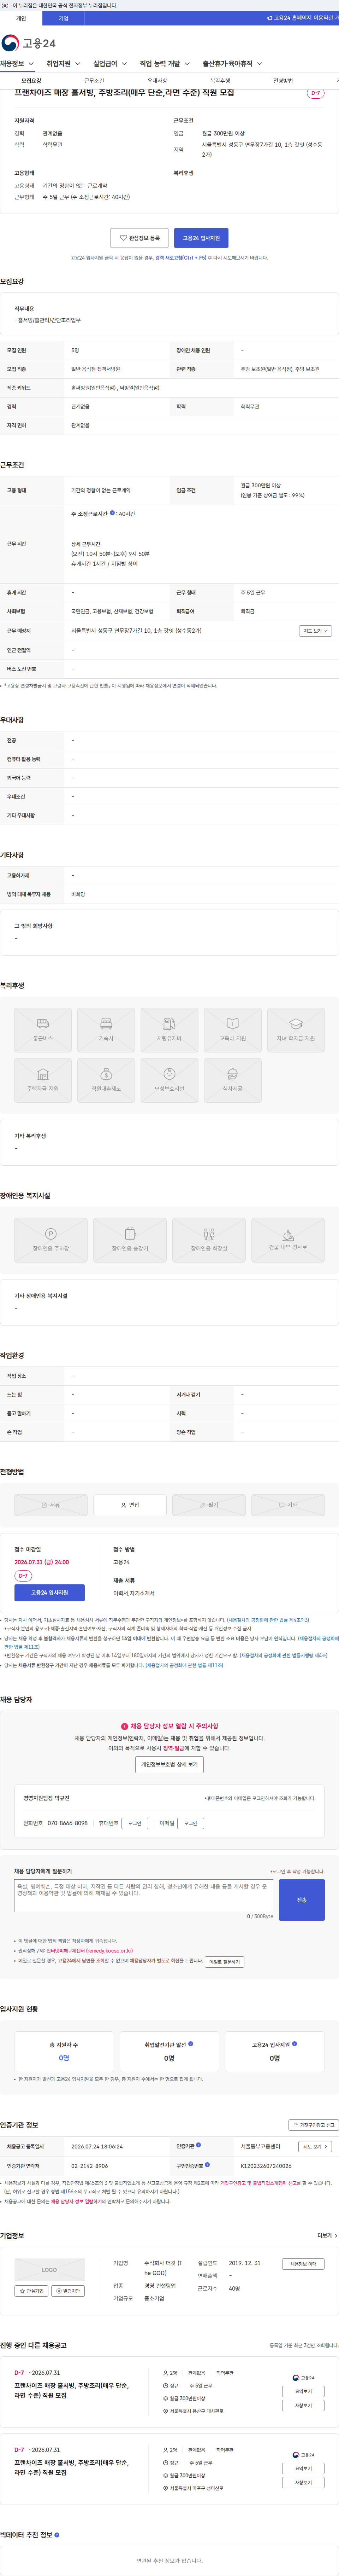This screenshot has width=339, height=2576.
Task: Click the 면접 selection method icon
Action: coord(130,1505)
